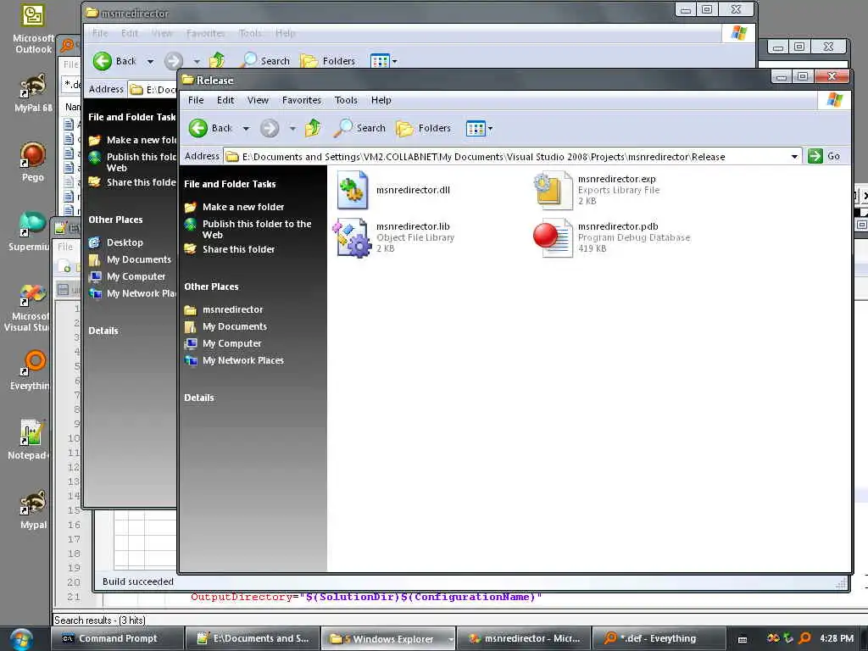The width and height of the screenshot is (868, 651).
Task: Open My Network Places in Release sidebar
Action: pos(243,361)
